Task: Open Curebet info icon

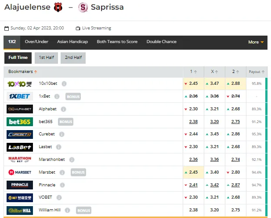Action: coord(61,134)
